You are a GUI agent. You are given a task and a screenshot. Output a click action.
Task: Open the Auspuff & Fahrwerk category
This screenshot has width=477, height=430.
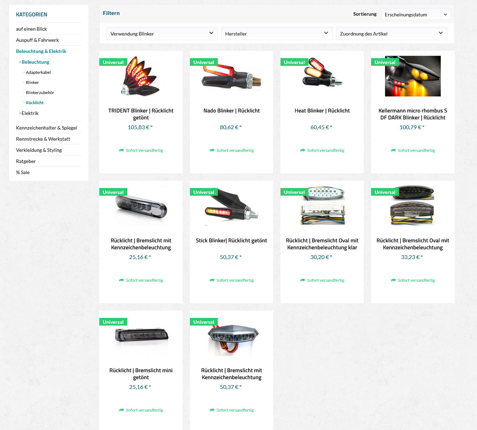point(37,40)
